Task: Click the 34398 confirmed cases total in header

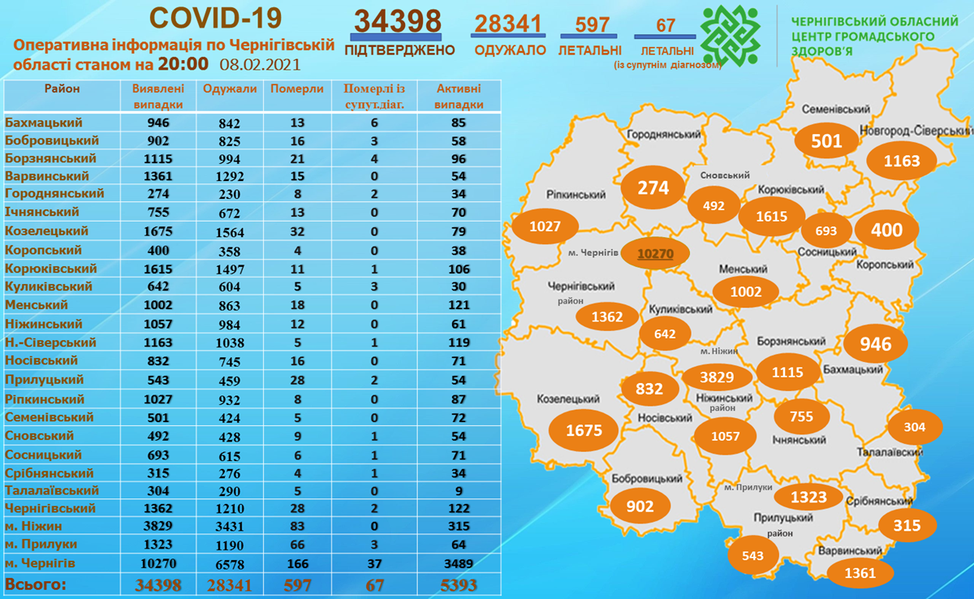Action: coord(397,22)
